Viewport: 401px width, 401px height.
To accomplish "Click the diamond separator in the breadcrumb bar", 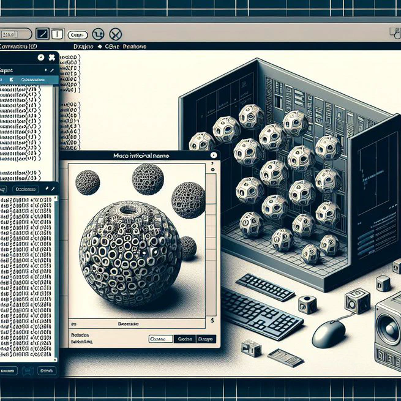I will [99, 46].
